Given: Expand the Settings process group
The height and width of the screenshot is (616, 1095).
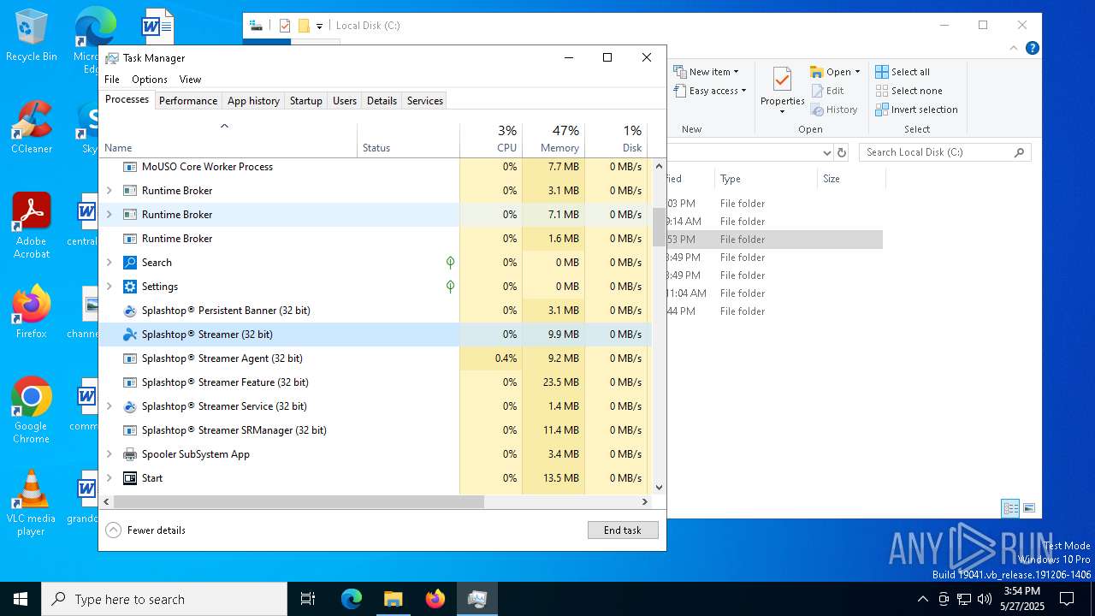Looking at the screenshot, I should click(109, 287).
